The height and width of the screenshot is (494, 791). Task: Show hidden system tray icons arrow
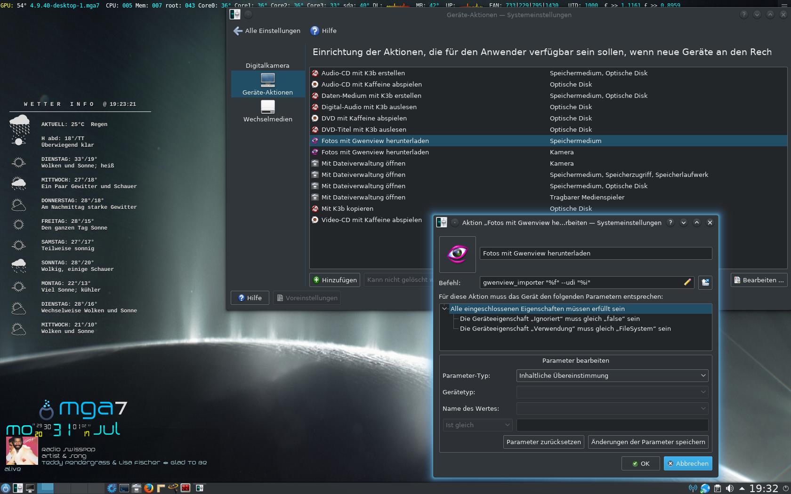point(742,488)
